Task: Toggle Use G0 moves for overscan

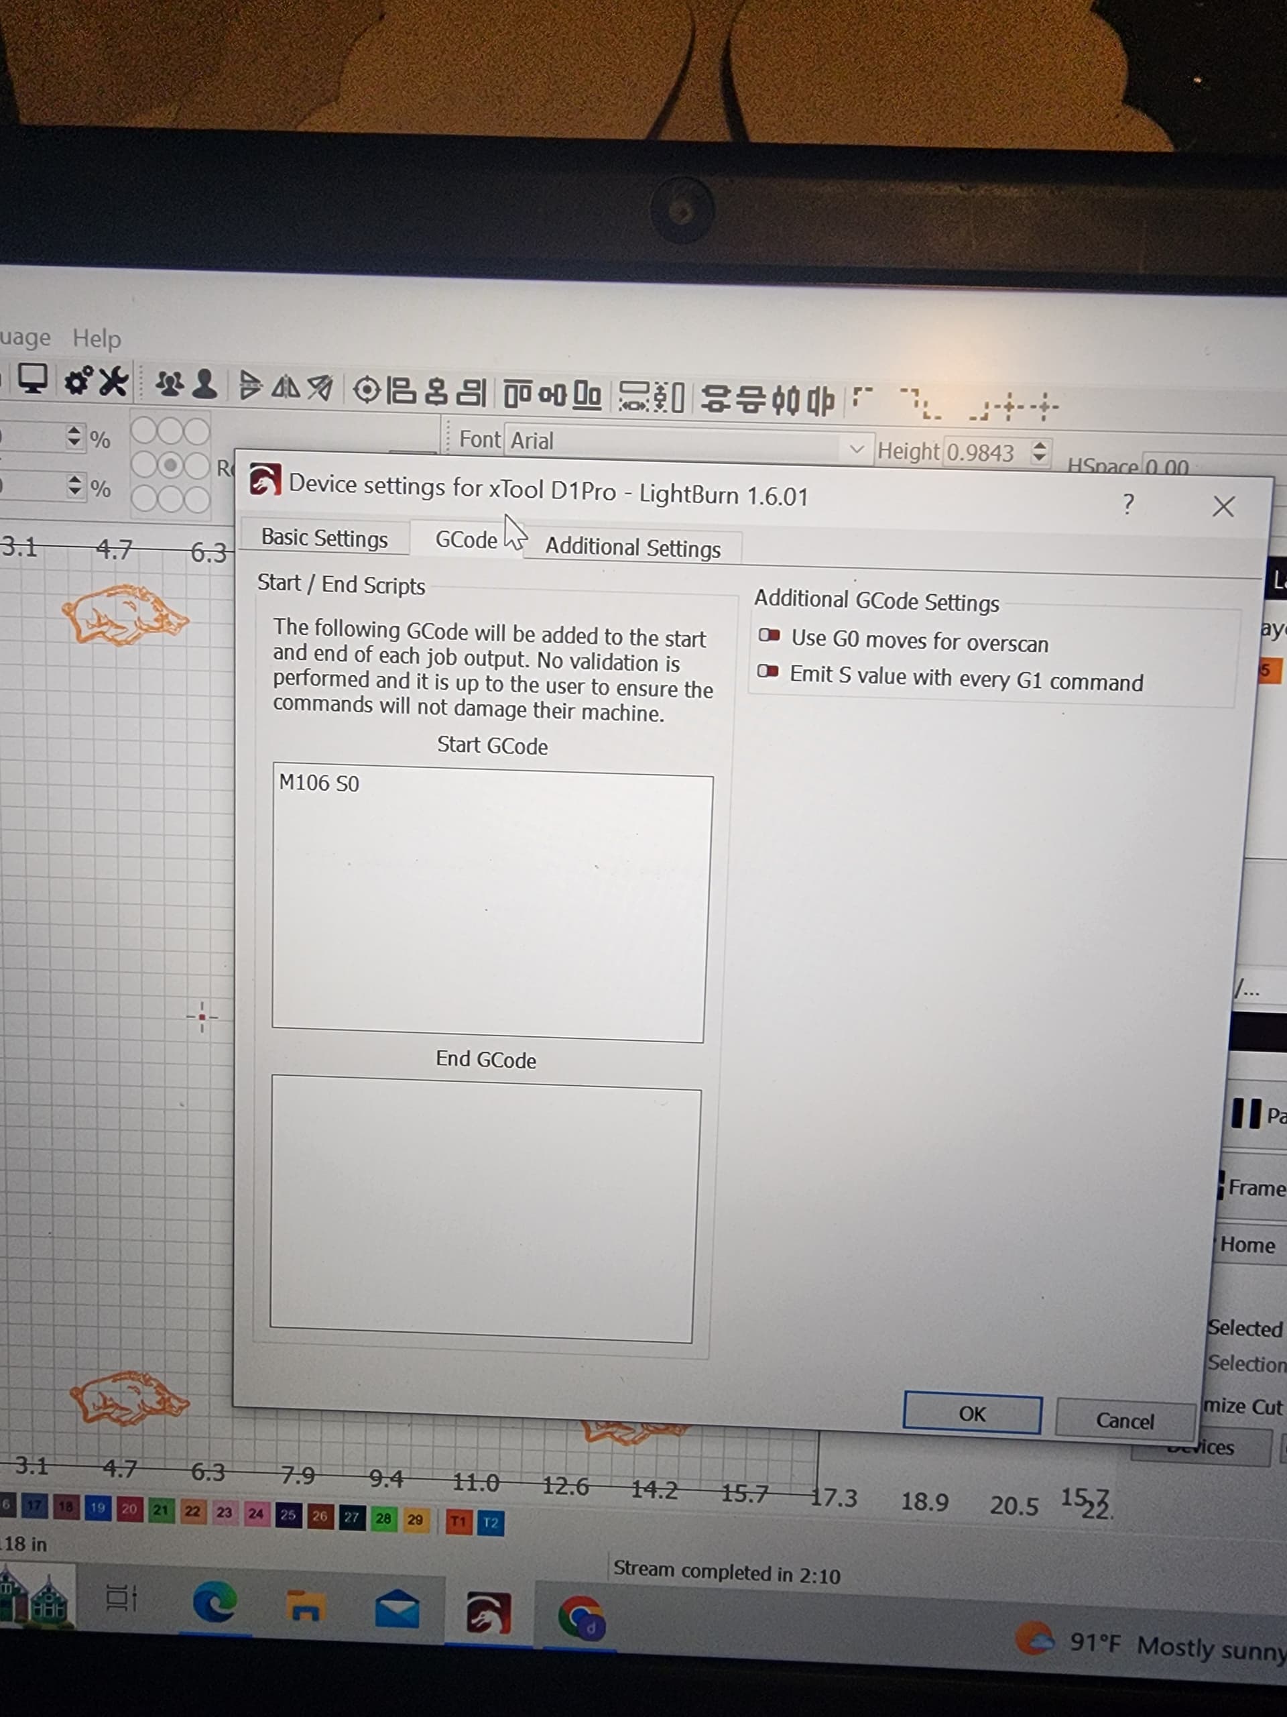Action: click(x=769, y=636)
